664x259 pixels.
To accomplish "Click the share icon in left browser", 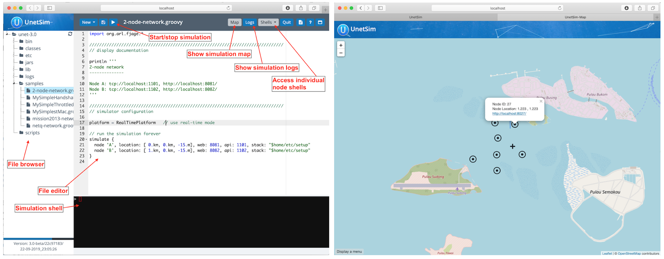I will (x=301, y=8).
